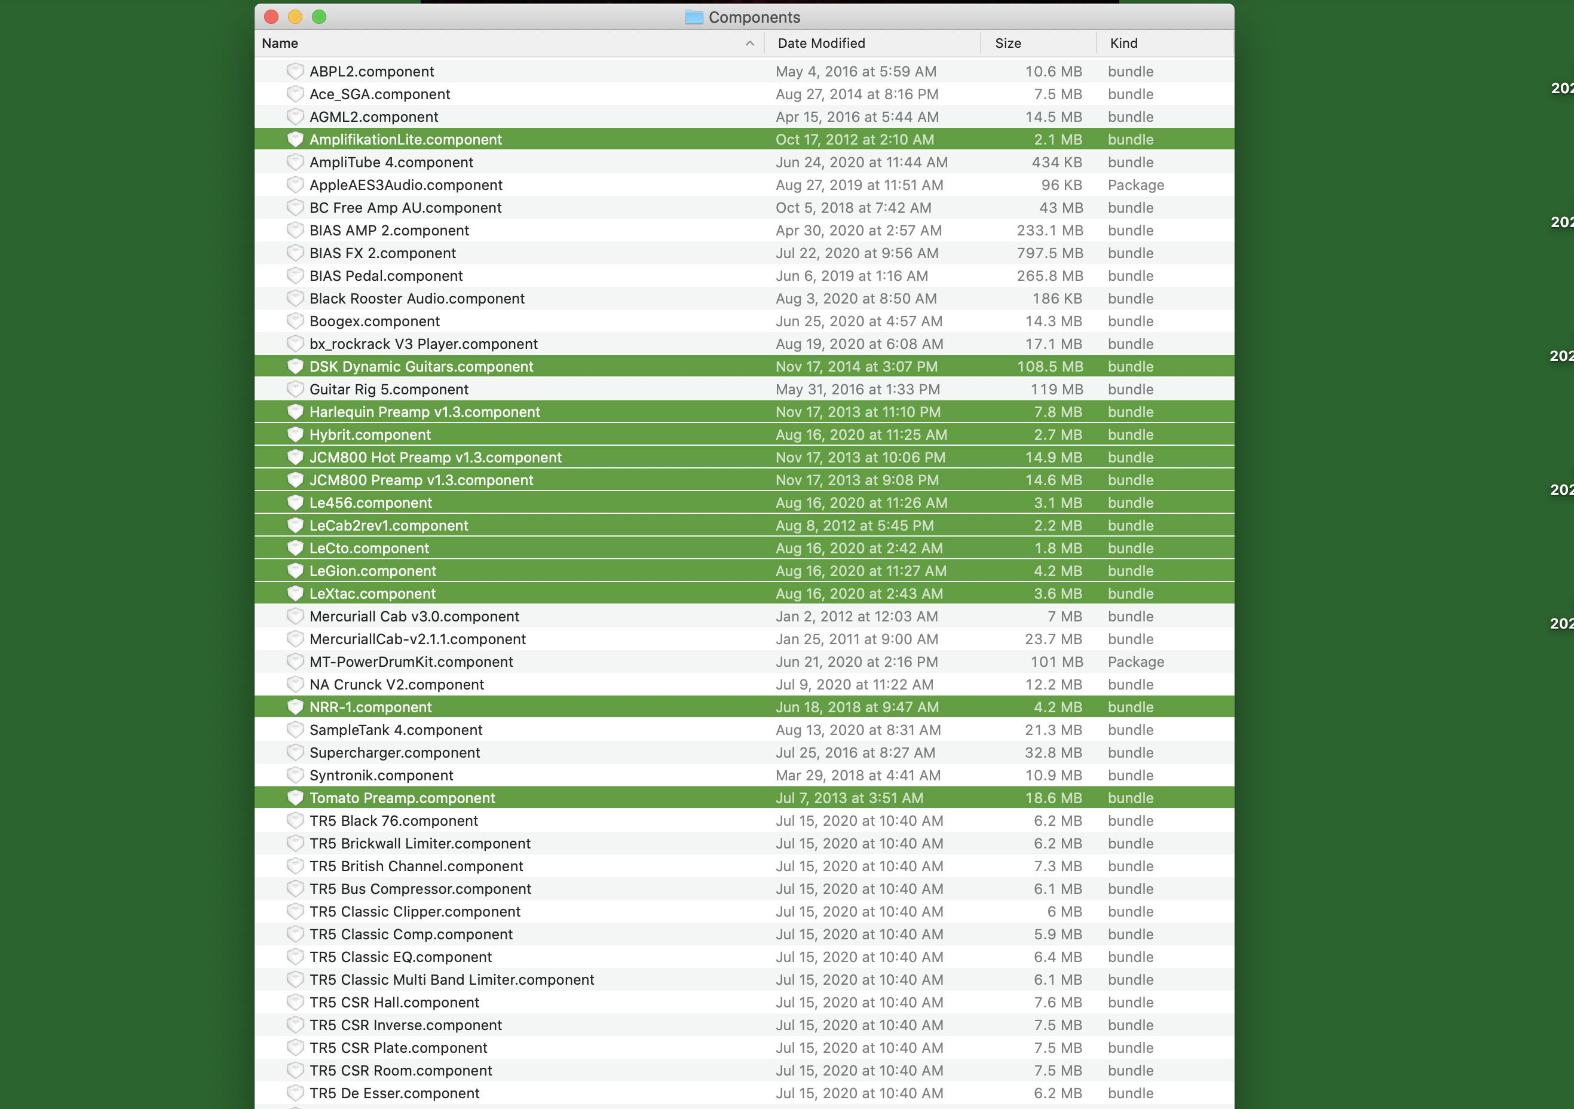Click the green zoom window button
This screenshot has width=1574, height=1109.
(319, 17)
